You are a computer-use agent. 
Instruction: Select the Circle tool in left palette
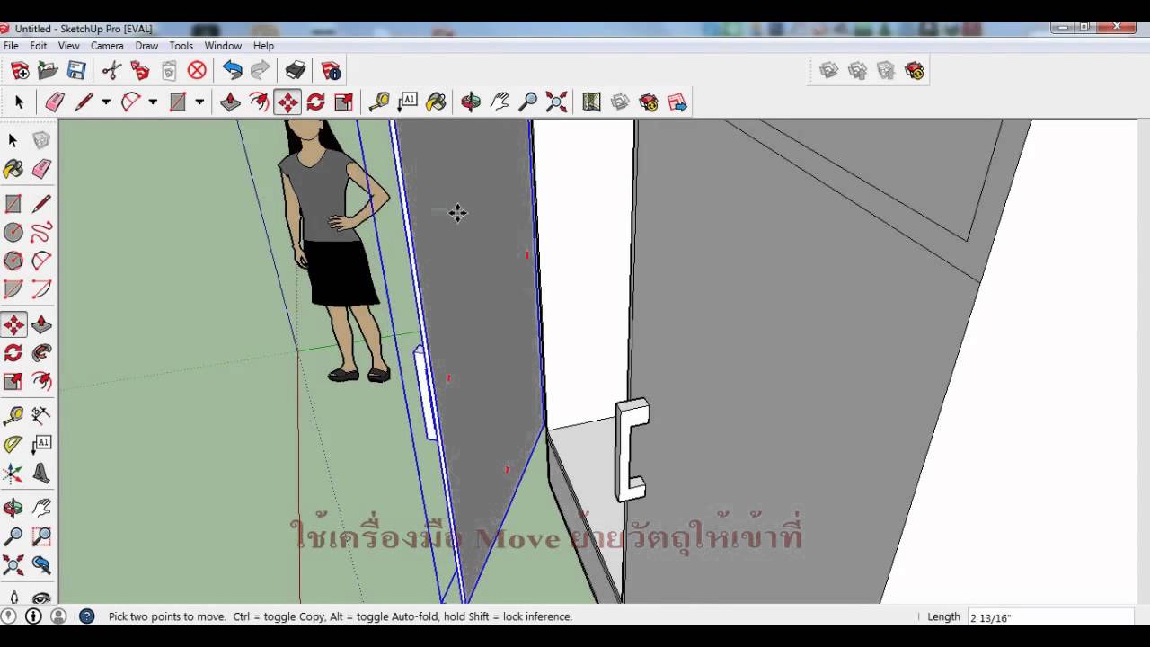tap(13, 233)
